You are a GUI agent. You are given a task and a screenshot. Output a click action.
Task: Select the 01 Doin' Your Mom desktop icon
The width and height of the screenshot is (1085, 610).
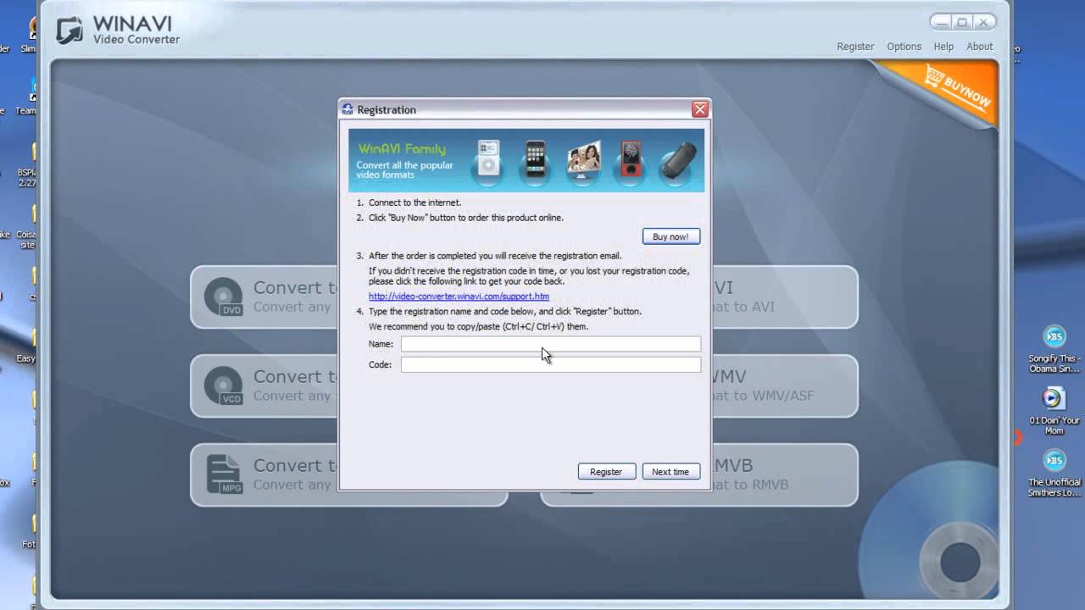click(x=1054, y=411)
